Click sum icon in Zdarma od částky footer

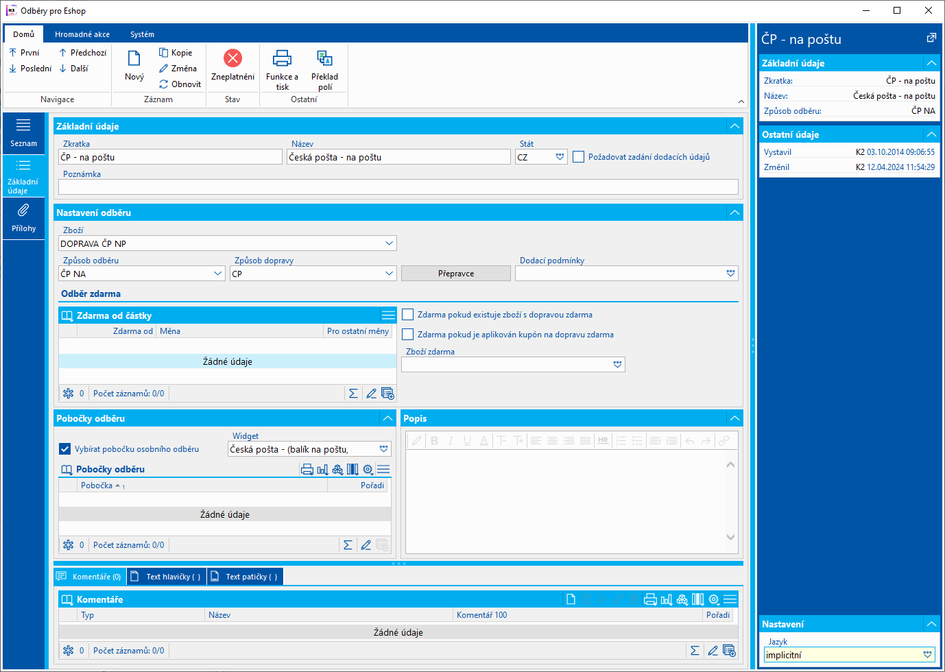pyautogui.click(x=353, y=394)
